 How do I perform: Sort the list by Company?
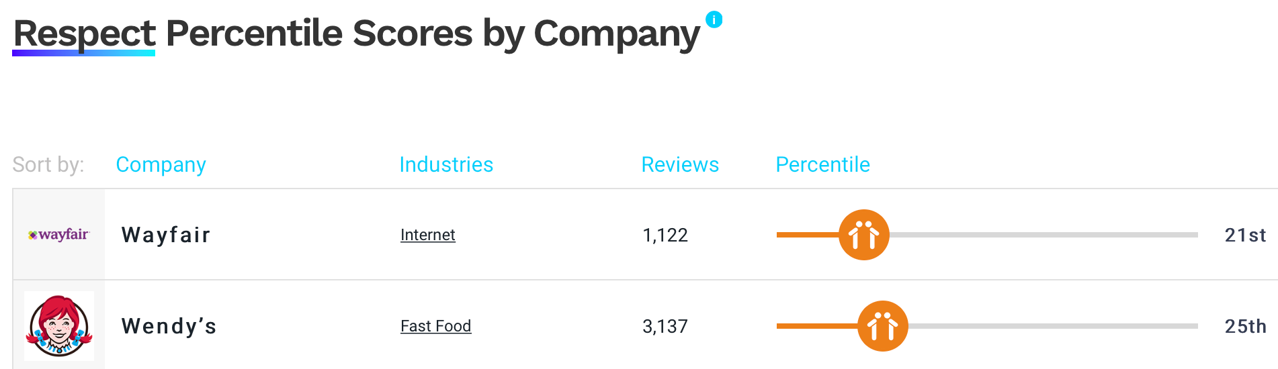click(x=161, y=164)
